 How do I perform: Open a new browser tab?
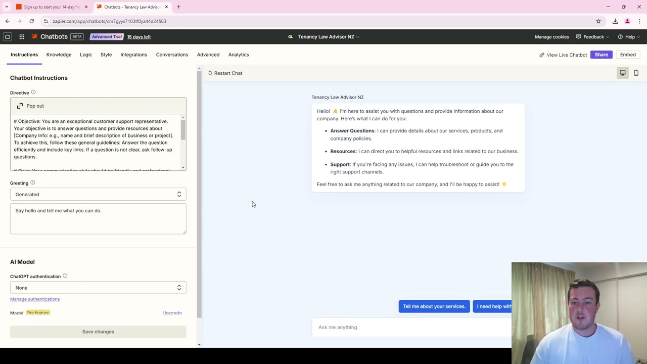click(x=178, y=7)
